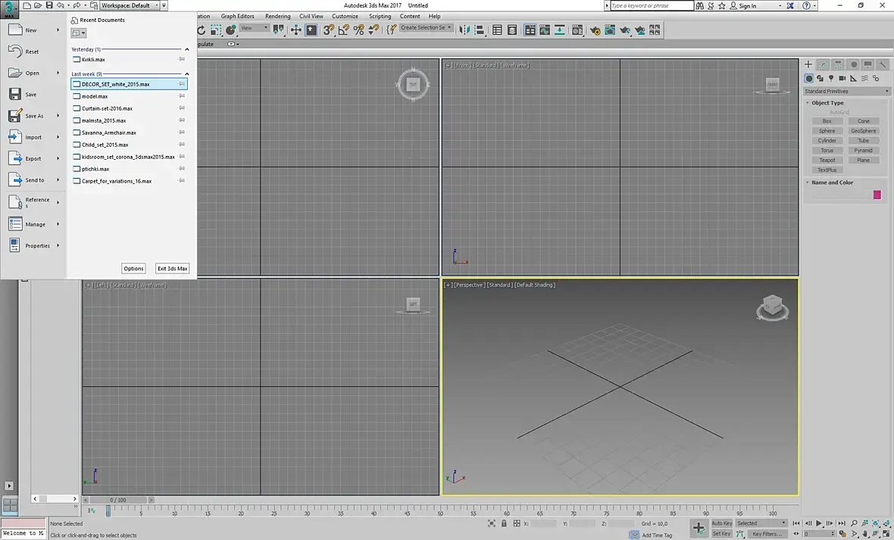This screenshot has width=894, height=540.
Task: Open Render Setup teapot icon
Action: pyautogui.click(x=595, y=30)
